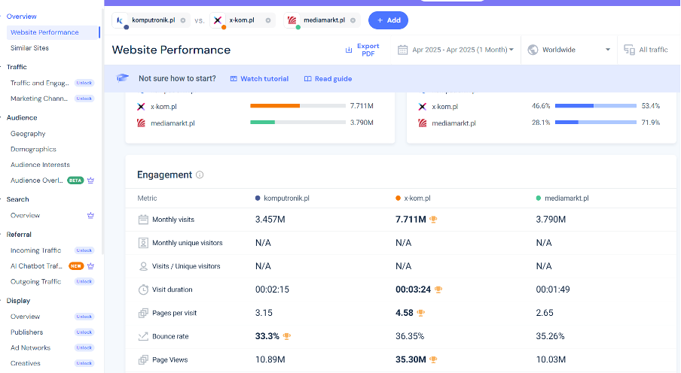
Task: Click the graduation cap icon in banner
Action: [123, 78]
